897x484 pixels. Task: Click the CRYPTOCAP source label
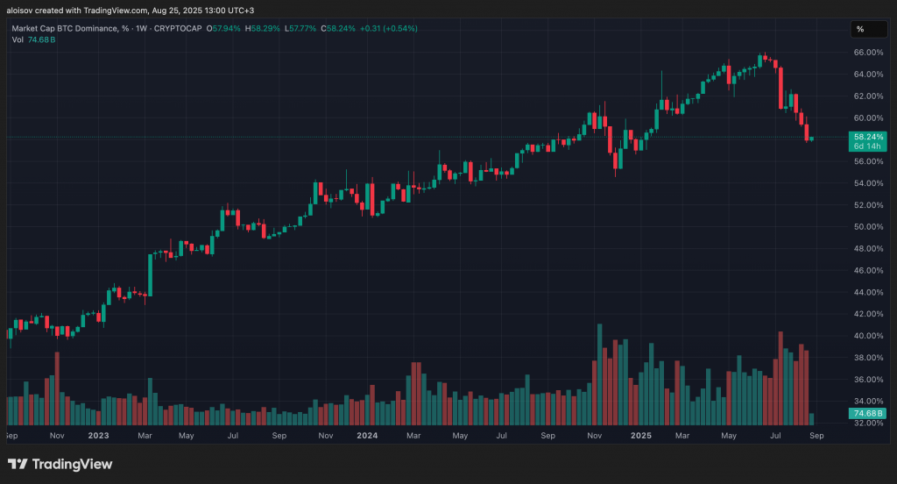click(x=178, y=28)
